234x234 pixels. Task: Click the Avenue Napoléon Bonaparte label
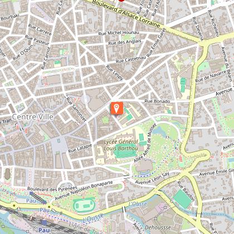coord(84,190)
